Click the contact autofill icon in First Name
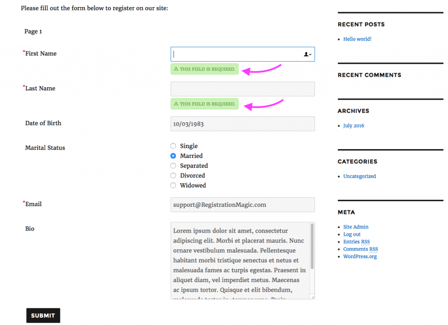 (308, 54)
